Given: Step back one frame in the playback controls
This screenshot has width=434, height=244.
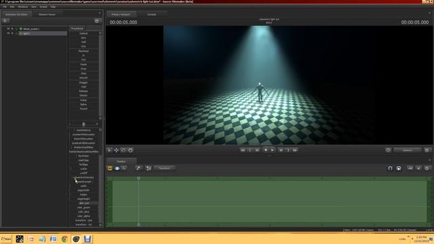Looking at the screenshot, I should coord(257,150).
